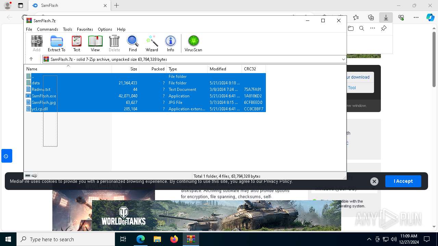Open the File menu
The width and height of the screenshot is (438, 246).
click(29, 29)
